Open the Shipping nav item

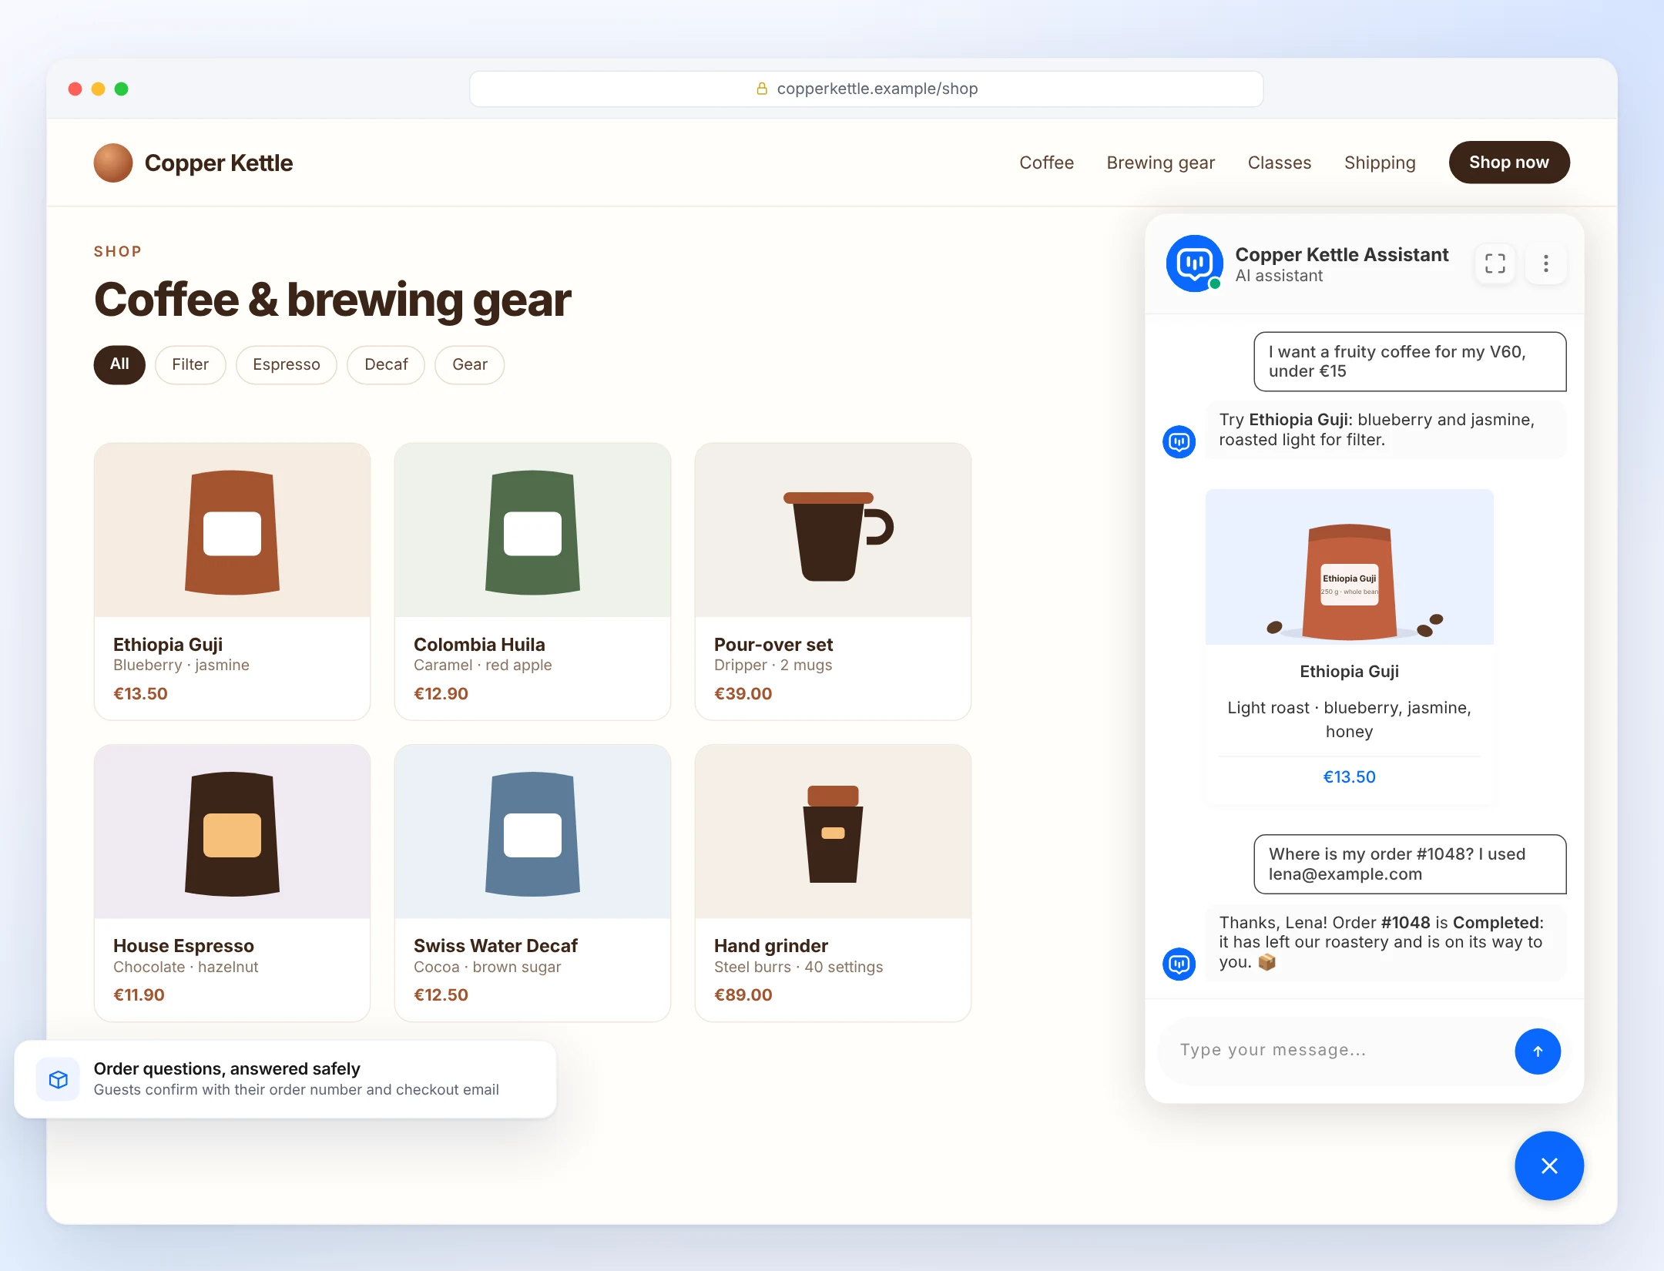(x=1380, y=163)
